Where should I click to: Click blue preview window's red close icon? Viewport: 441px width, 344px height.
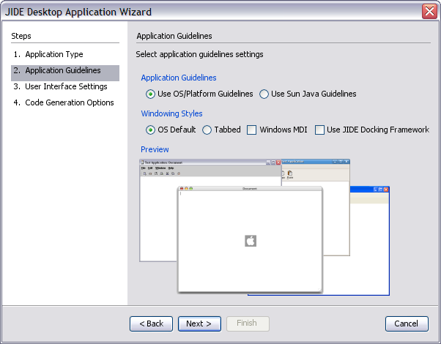(x=386, y=190)
